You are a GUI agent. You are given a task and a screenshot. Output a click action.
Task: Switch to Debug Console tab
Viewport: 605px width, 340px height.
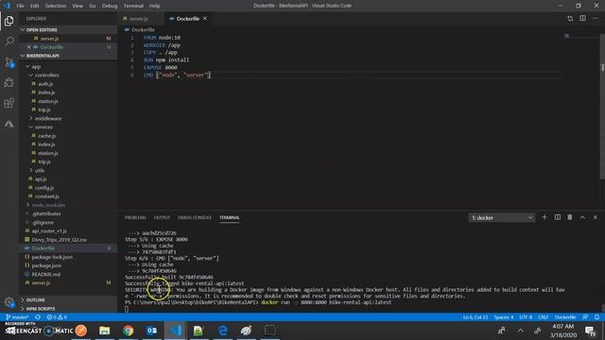click(195, 217)
